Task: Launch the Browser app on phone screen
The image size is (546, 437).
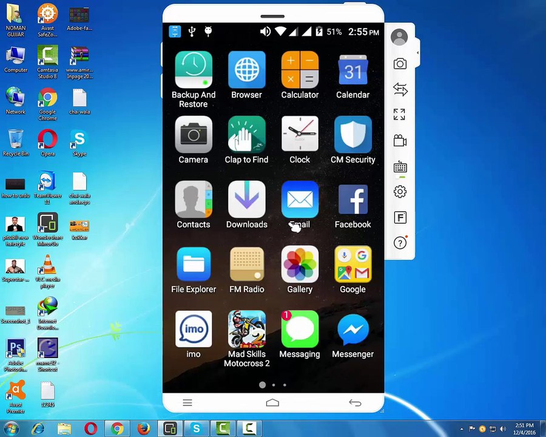Action: (x=246, y=70)
